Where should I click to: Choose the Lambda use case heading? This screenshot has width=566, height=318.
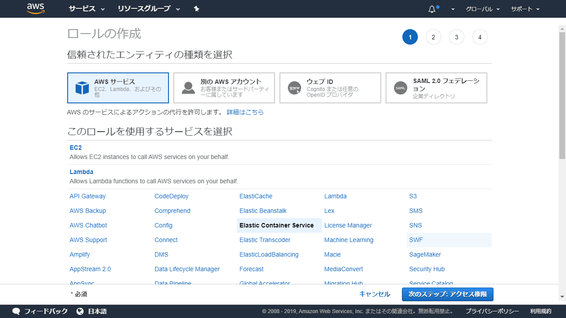tap(81, 172)
